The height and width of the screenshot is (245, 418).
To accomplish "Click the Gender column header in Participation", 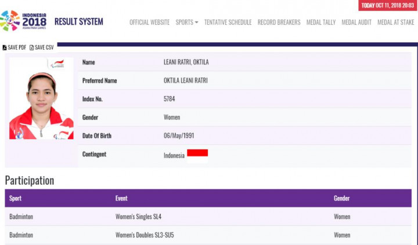I will tap(342, 198).
